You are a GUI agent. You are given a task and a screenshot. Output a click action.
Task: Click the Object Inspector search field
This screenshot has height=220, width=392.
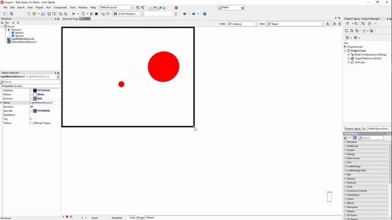(30, 82)
